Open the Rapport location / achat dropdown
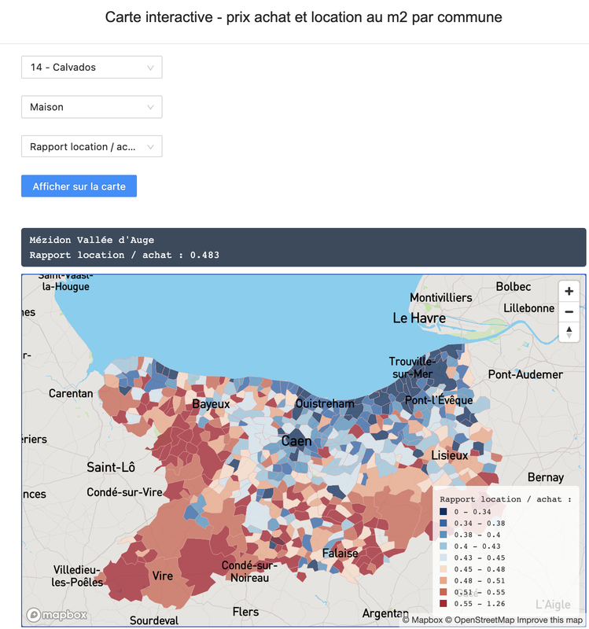 pos(91,146)
